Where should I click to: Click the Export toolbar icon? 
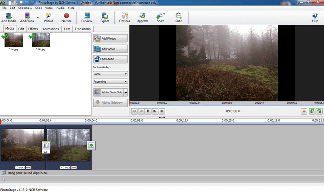point(104,17)
